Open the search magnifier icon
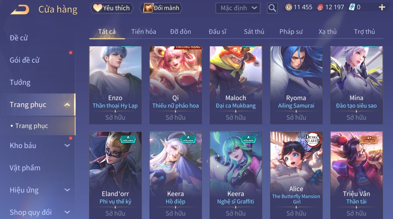Screen dimensions: 393x219 (272, 8)
